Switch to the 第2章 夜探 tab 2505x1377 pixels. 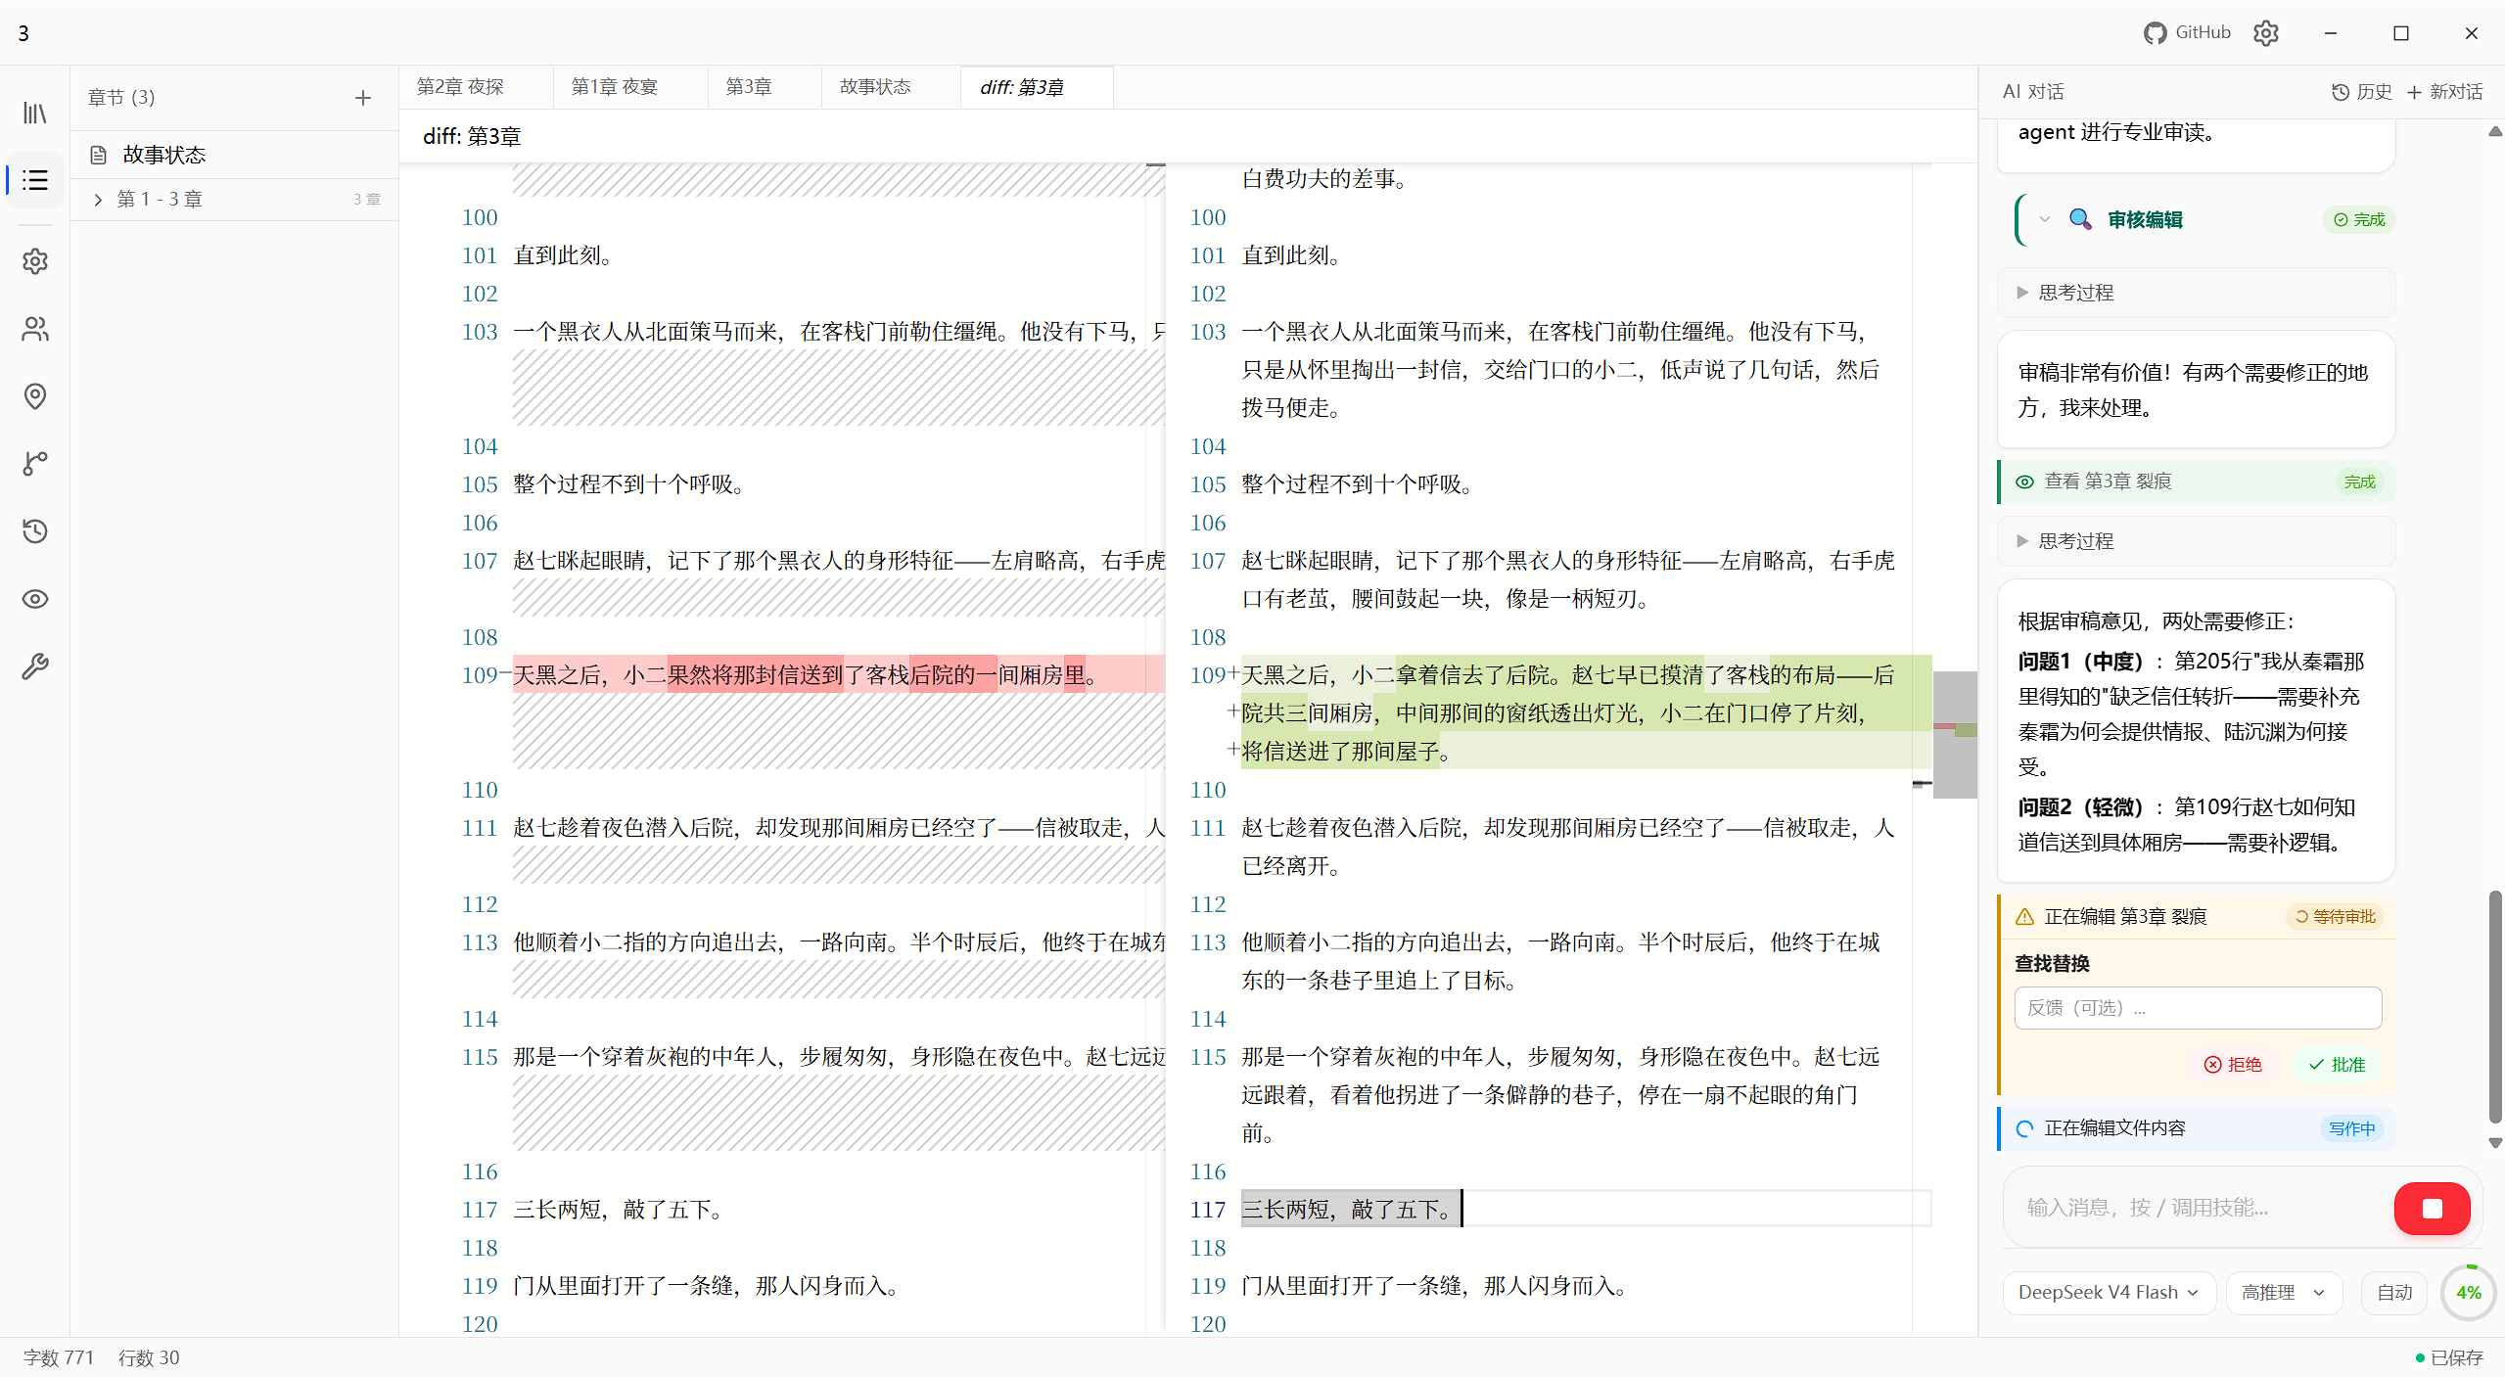[476, 87]
